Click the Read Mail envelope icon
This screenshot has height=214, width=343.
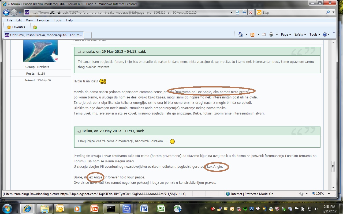[264, 35]
